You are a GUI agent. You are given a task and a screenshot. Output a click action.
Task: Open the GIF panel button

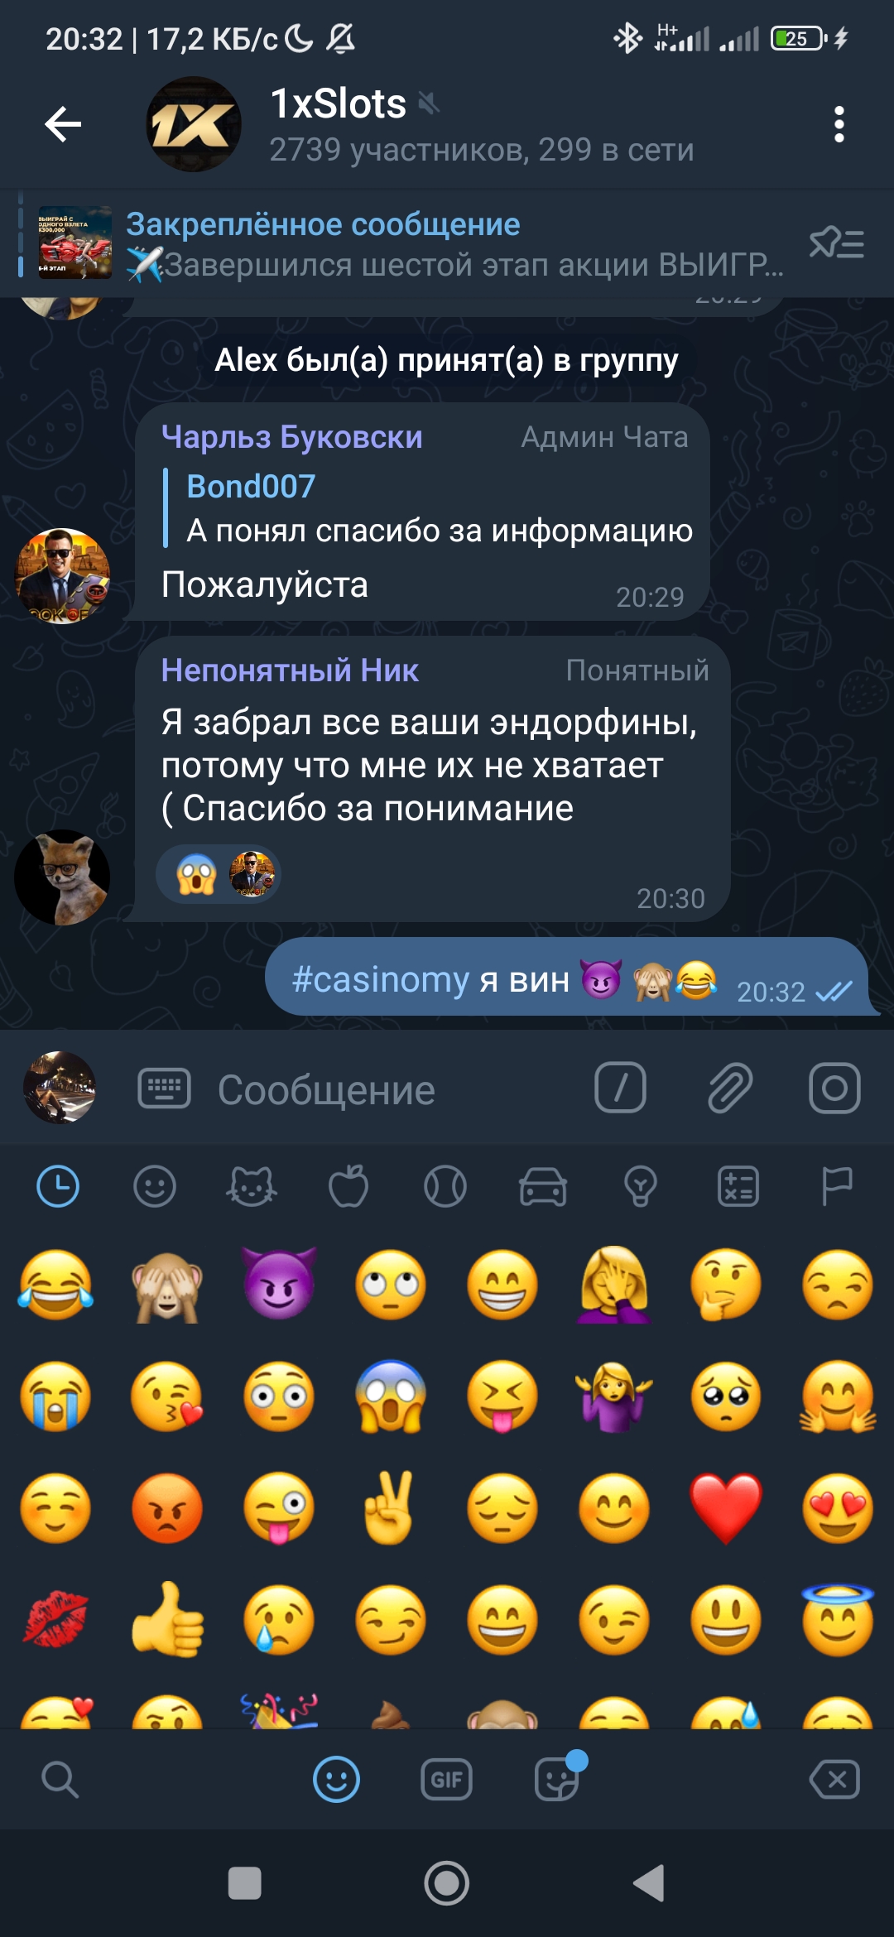pos(446,1779)
